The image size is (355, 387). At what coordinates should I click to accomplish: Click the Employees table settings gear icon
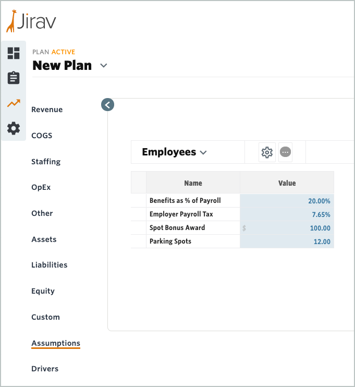pos(267,152)
